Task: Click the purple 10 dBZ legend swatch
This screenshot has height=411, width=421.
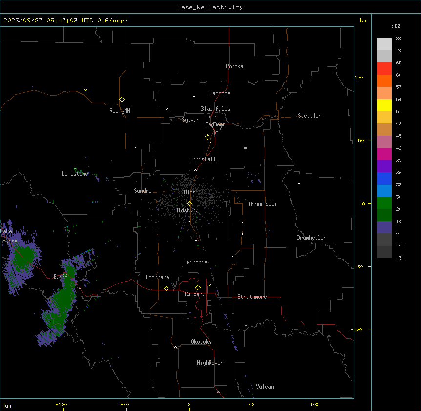Action: pos(384,227)
